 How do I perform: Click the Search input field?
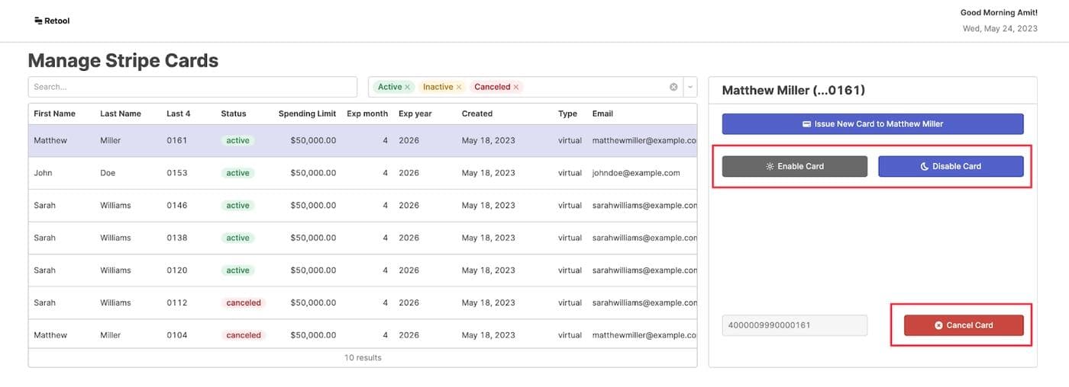point(192,87)
